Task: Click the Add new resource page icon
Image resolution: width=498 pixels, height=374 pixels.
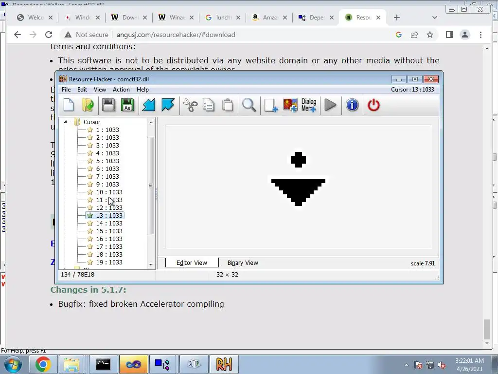Action: pyautogui.click(x=271, y=105)
